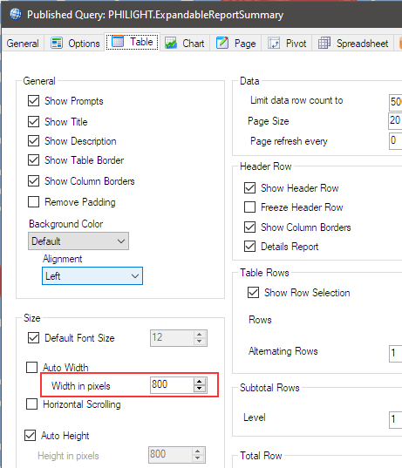Open the Chart tab icon
The width and height of the screenshot is (402, 468).
click(x=171, y=43)
